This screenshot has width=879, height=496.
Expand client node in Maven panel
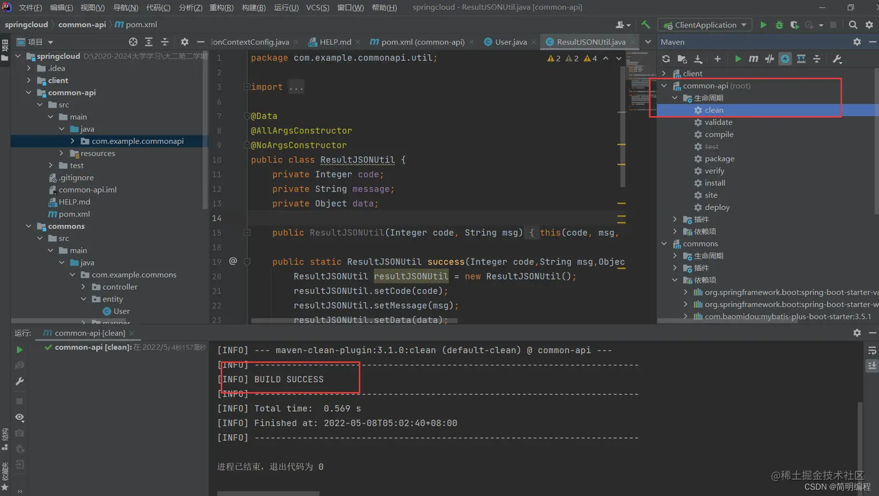pyautogui.click(x=664, y=74)
